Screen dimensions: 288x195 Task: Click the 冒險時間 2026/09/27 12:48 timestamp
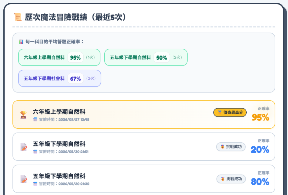(x=64, y=120)
